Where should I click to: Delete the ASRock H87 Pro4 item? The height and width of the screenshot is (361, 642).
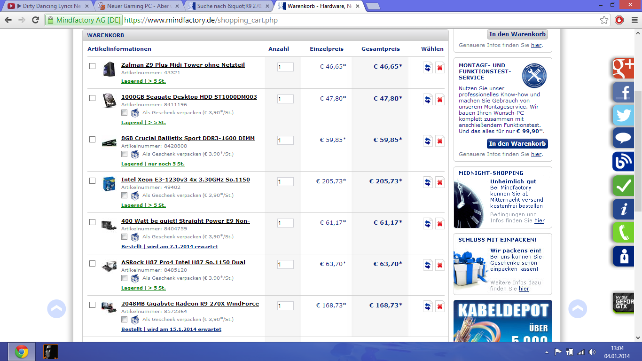pos(440,265)
